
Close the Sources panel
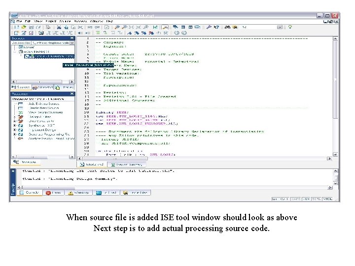[x=72, y=38]
